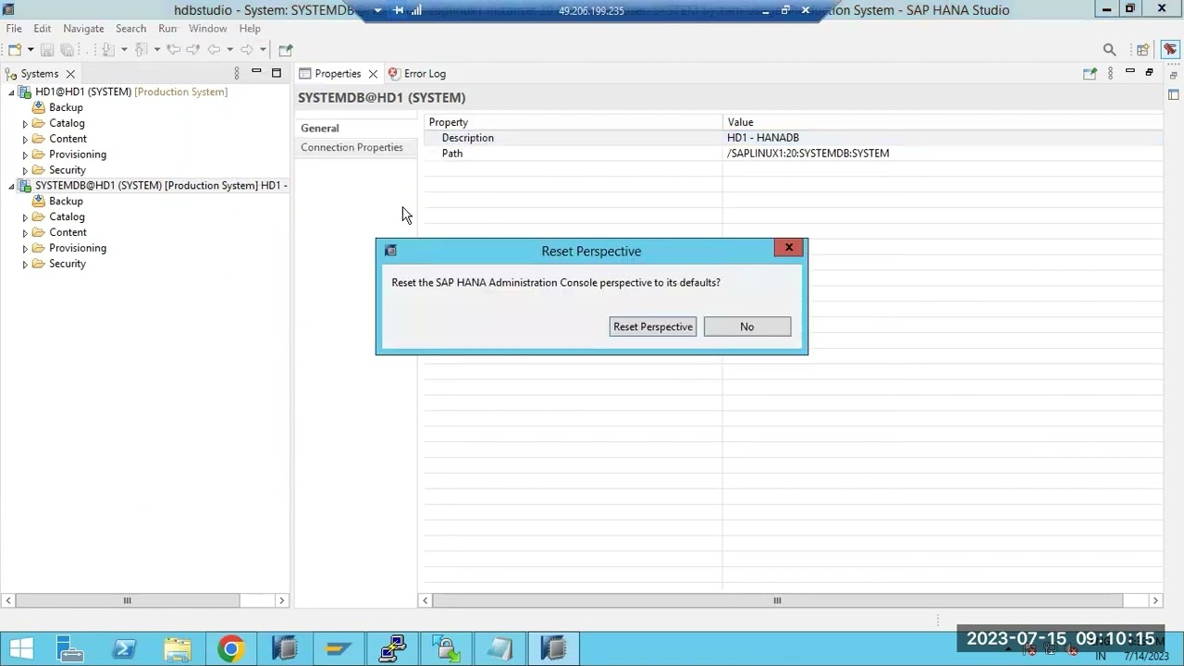Close the Systems tab
The image size is (1184, 666).
click(x=70, y=74)
